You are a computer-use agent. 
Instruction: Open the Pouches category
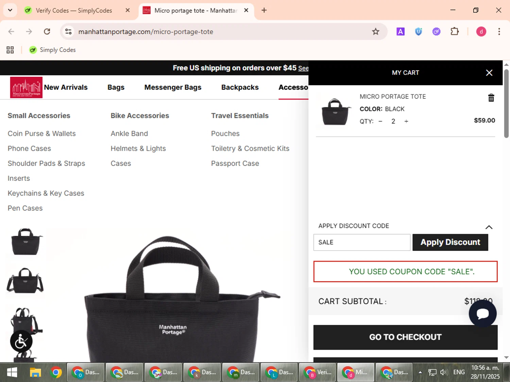225,133
